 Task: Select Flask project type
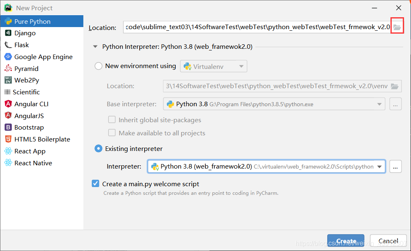[42, 45]
